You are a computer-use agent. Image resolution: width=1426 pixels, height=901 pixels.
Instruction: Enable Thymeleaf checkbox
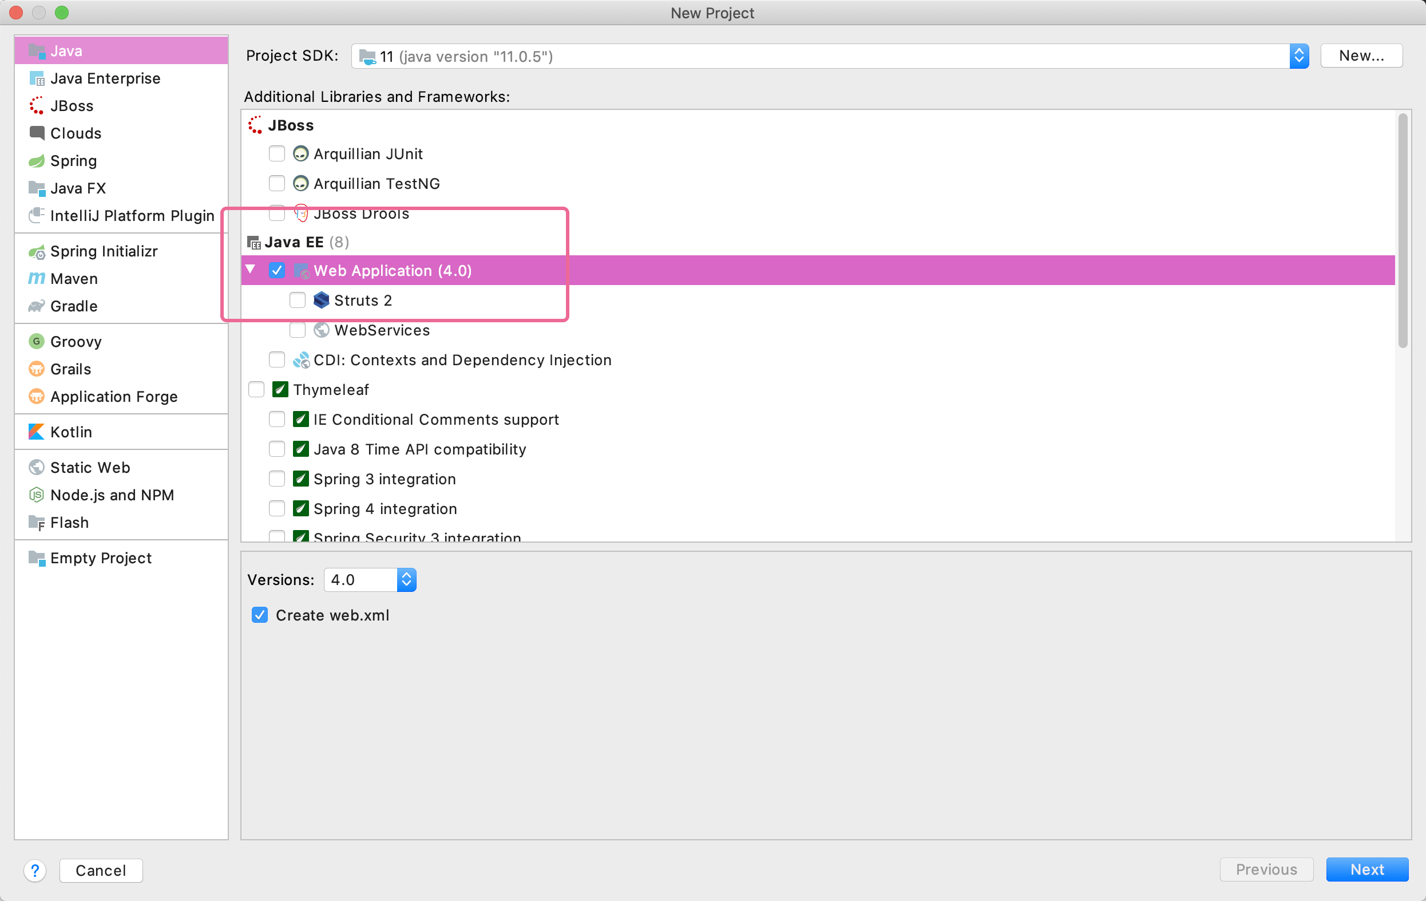256,389
